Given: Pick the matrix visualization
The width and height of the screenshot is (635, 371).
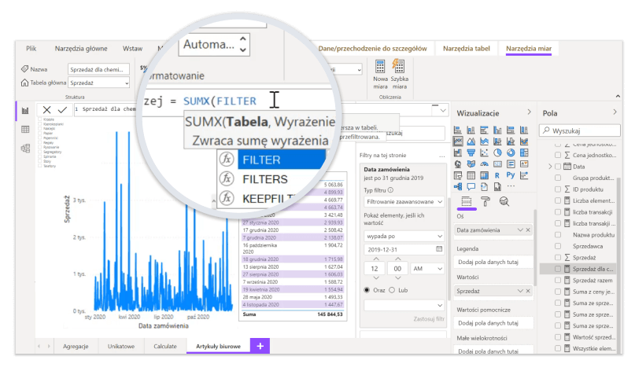Looking at the screenshot, I should pyautogui.click(x=485, y=175).
